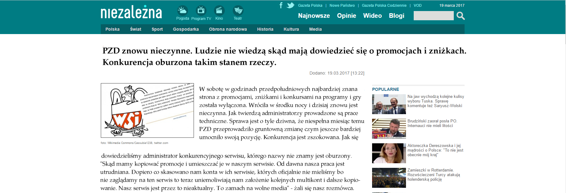This screenshot has height=193, width=566.
Task: Open the VOD link in top bar
Action: tap(418, 6)
